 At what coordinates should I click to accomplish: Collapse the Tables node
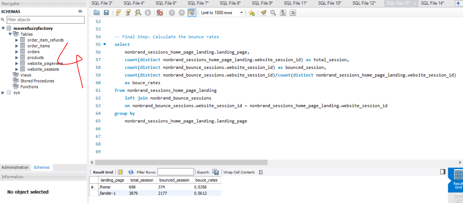(x=10, y=34)
